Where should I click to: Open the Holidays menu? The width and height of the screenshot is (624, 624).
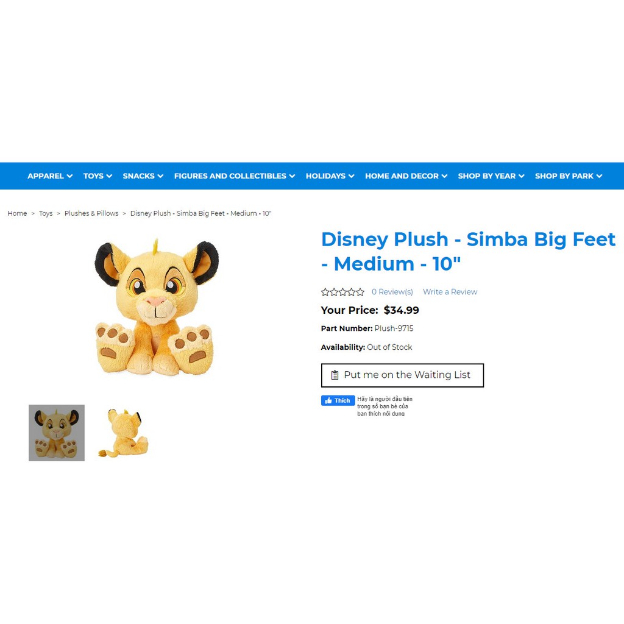(330, 176)
